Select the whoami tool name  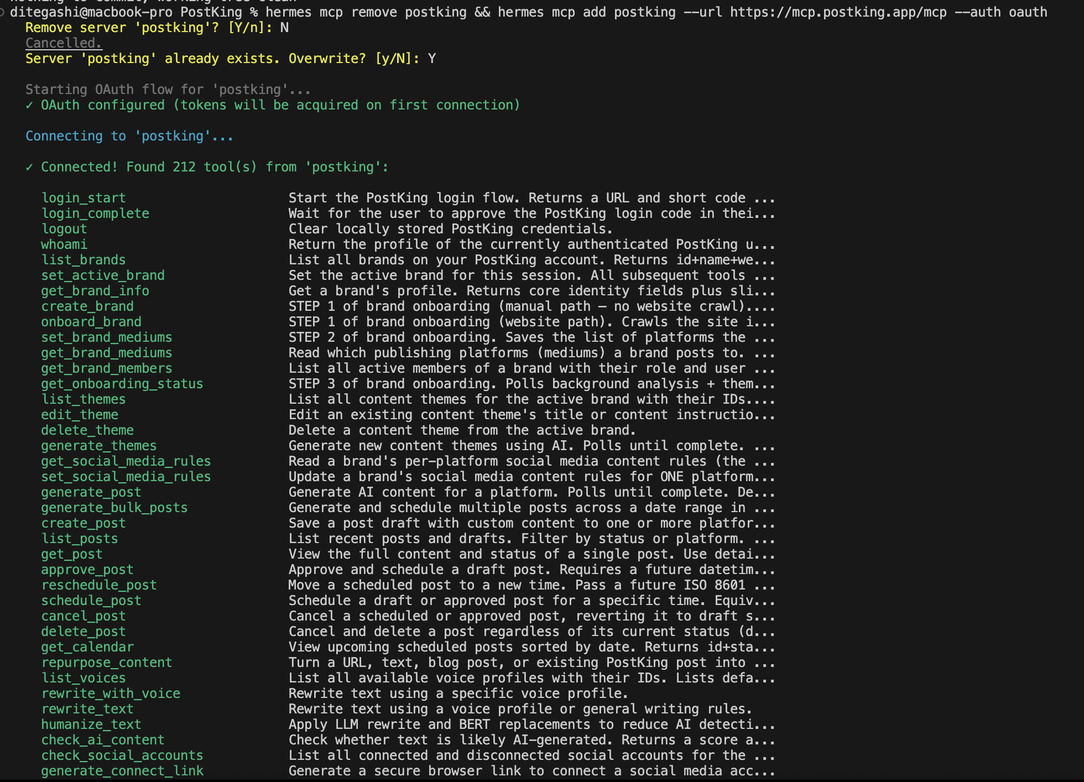64,244
